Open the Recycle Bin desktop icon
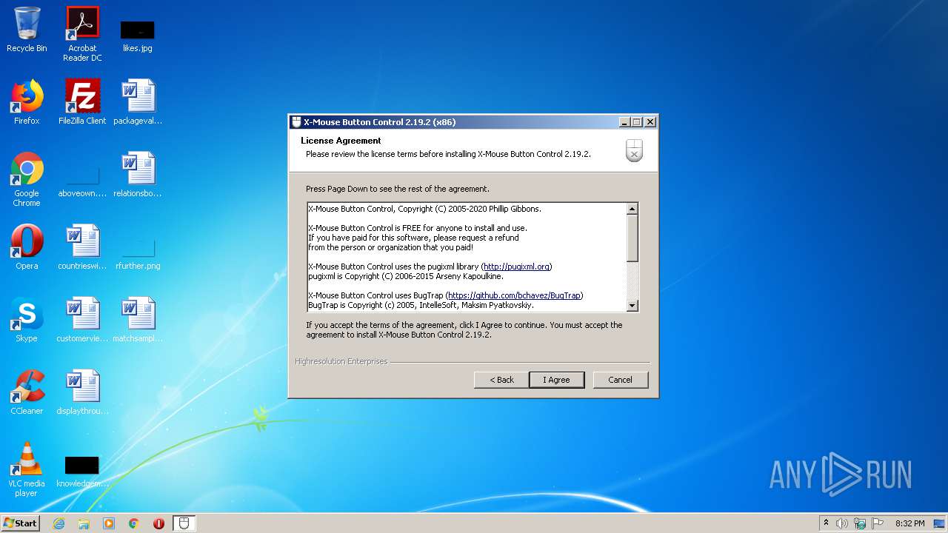This screenshot has height=533, width=948. coord(27,30)
